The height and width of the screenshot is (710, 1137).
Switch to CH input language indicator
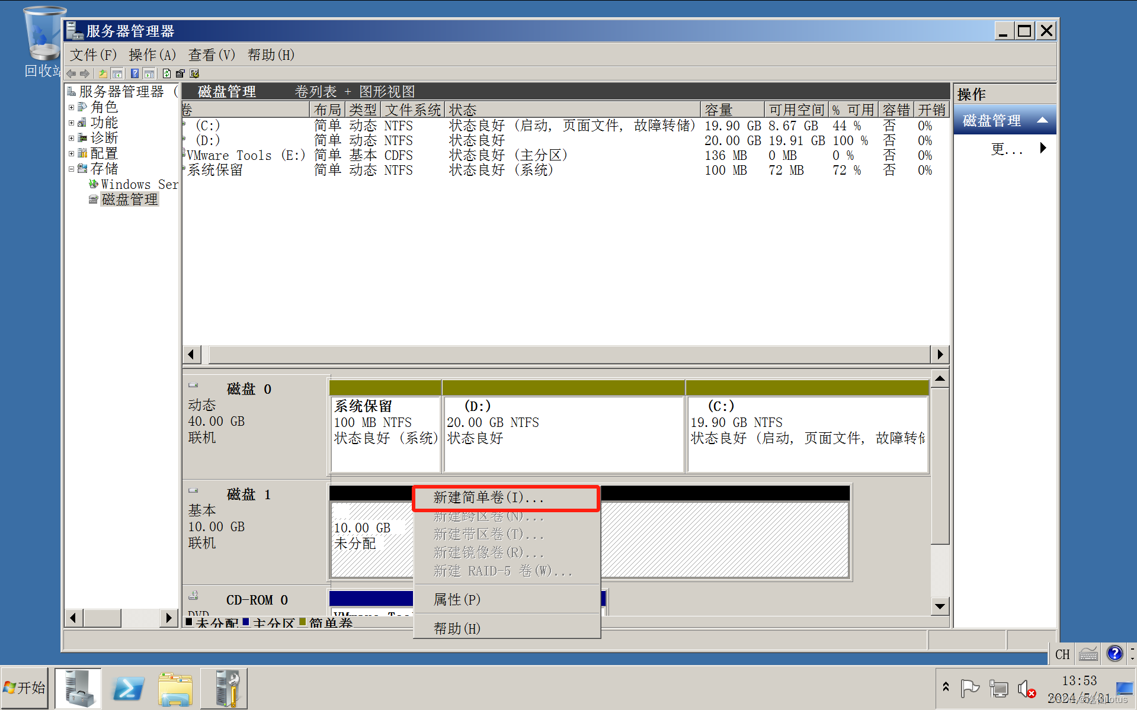(1062, 654)
